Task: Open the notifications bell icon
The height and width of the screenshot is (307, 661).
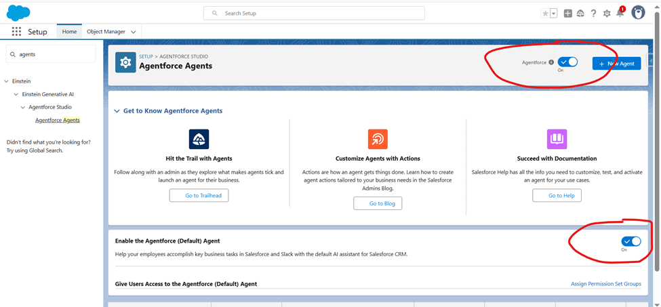Action: [620, 13]
